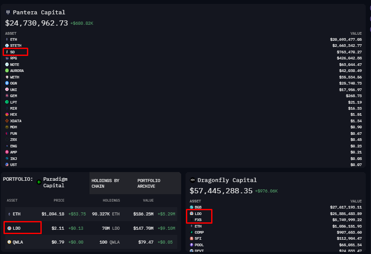Click the AMP token icon
The height and width of the screenshot is (254, 371).
pos(7,152)
